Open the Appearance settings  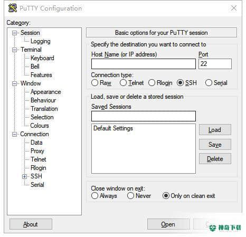[x=46, y=92]
